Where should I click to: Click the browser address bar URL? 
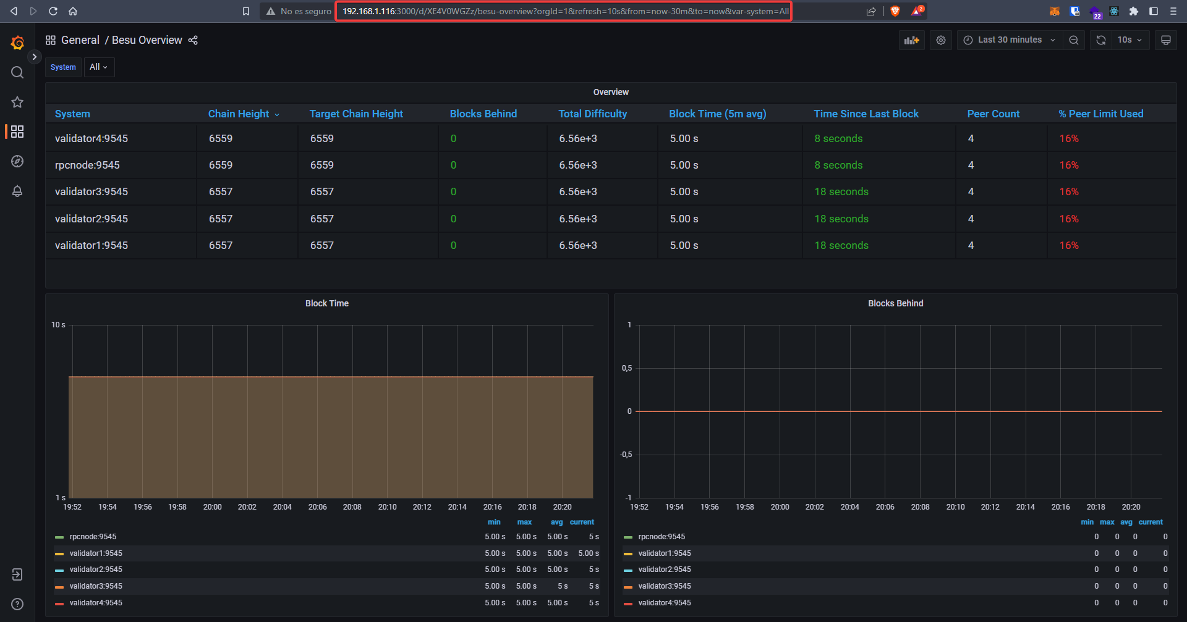click(564, 11)
